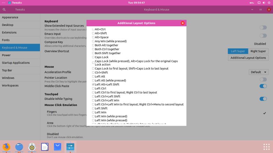The width and height of the screenshot is (273, 153).
Task: Open Windows section
Action: tap(20, 78)
